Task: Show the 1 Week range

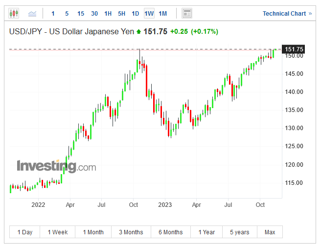Action: (x=58, y=232)
